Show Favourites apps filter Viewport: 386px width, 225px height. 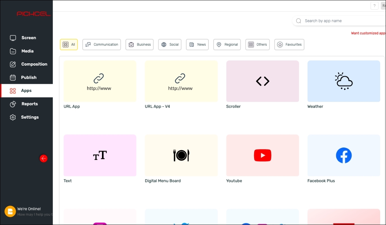click(x=289, y=45)
